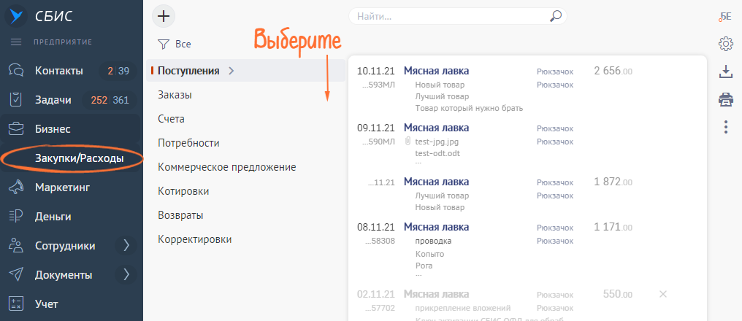This screenshot has height=321, width=742.
Task: Select Заказы in the document type list
Action: tap(175, 95)
